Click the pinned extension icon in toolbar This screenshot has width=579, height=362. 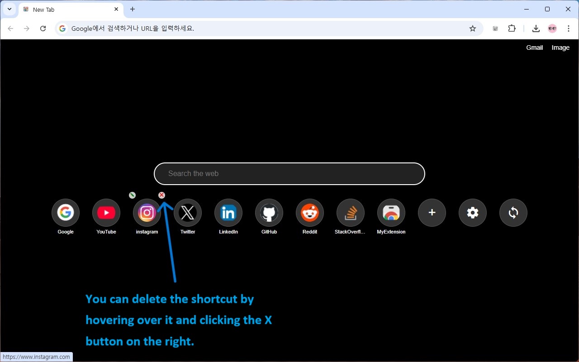pyautogui.click(x=495, y=29)
